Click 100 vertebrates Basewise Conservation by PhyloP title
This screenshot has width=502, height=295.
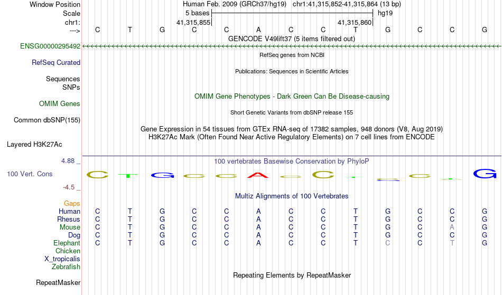[x=292, y=161]
